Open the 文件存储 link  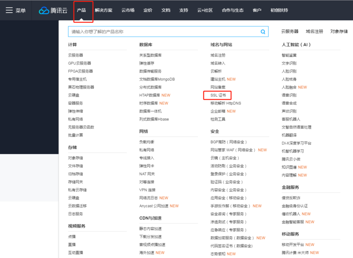pos(75,166)
